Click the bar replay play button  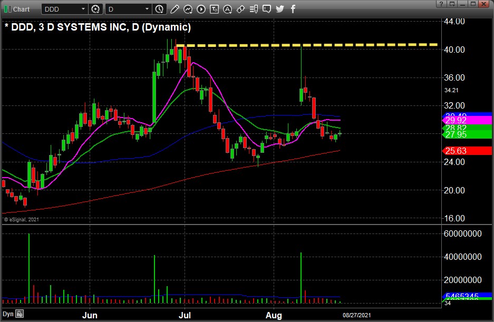tap(201, 9)
